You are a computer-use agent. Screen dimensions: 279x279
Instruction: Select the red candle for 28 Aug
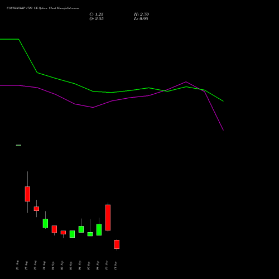click(x=36, y=209)
